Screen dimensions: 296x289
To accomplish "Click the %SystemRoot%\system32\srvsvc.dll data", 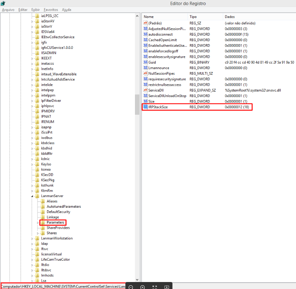I will point(253,90).
